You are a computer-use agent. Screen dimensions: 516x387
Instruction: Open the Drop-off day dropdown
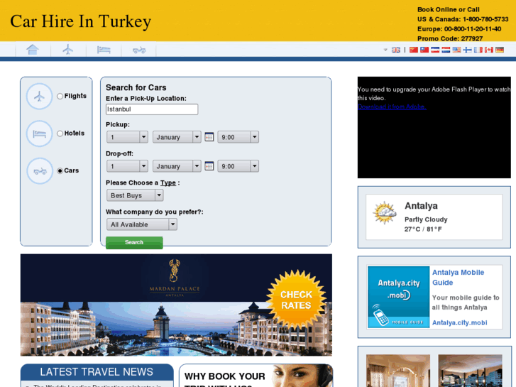click(x=127, y=166)
